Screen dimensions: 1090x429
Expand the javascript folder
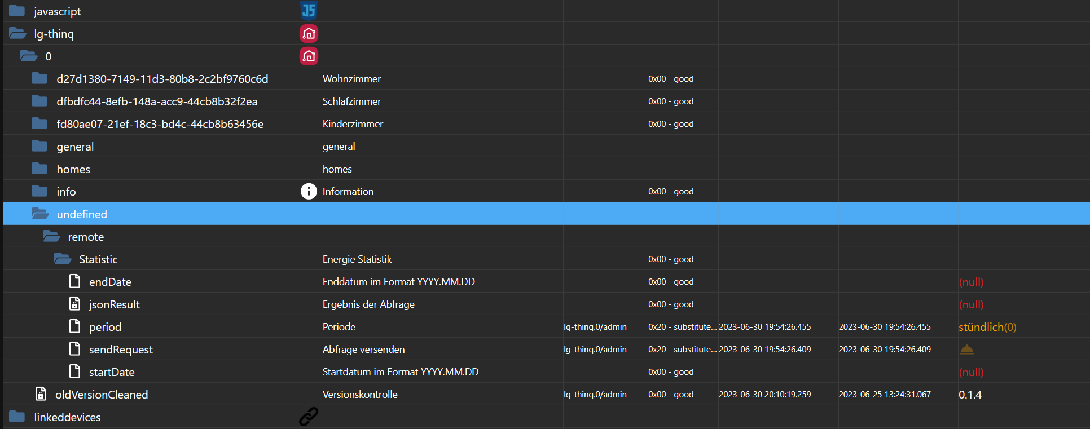pyautogui.click(x=17, y=11)
